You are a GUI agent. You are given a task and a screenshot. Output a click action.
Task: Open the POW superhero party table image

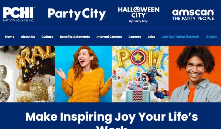(x=140, y=74)
